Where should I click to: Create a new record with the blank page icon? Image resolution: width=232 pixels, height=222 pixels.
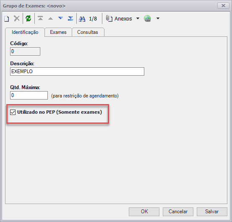point(7,19)
